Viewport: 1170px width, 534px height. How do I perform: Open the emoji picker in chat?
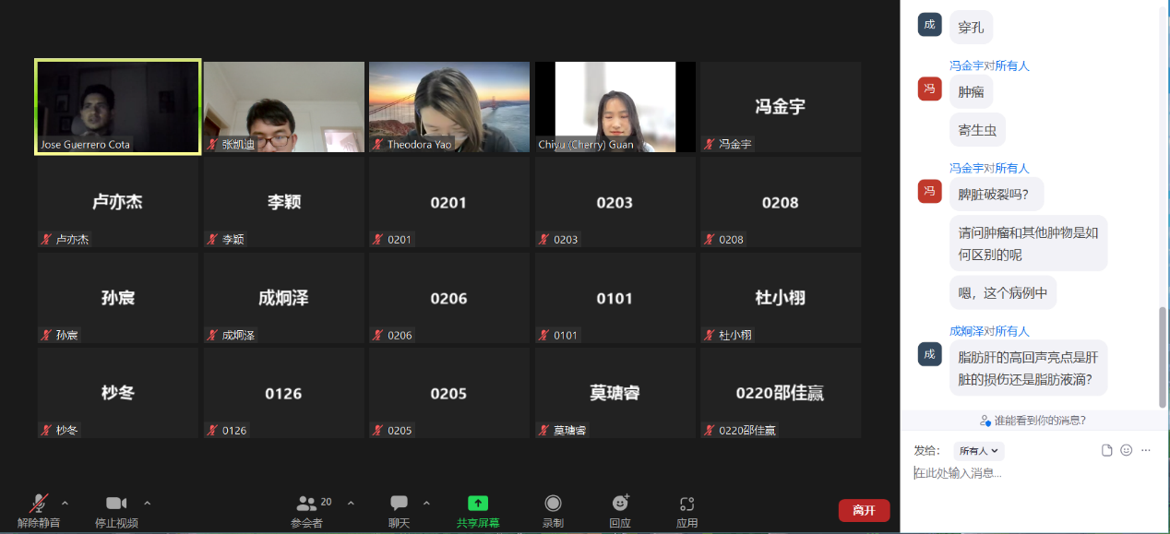[x=1127, y=450]
